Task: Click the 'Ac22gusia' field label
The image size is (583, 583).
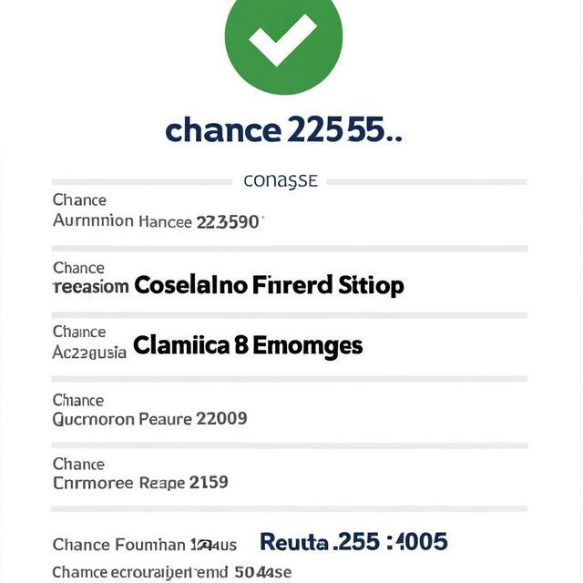Action: [89, 353]
